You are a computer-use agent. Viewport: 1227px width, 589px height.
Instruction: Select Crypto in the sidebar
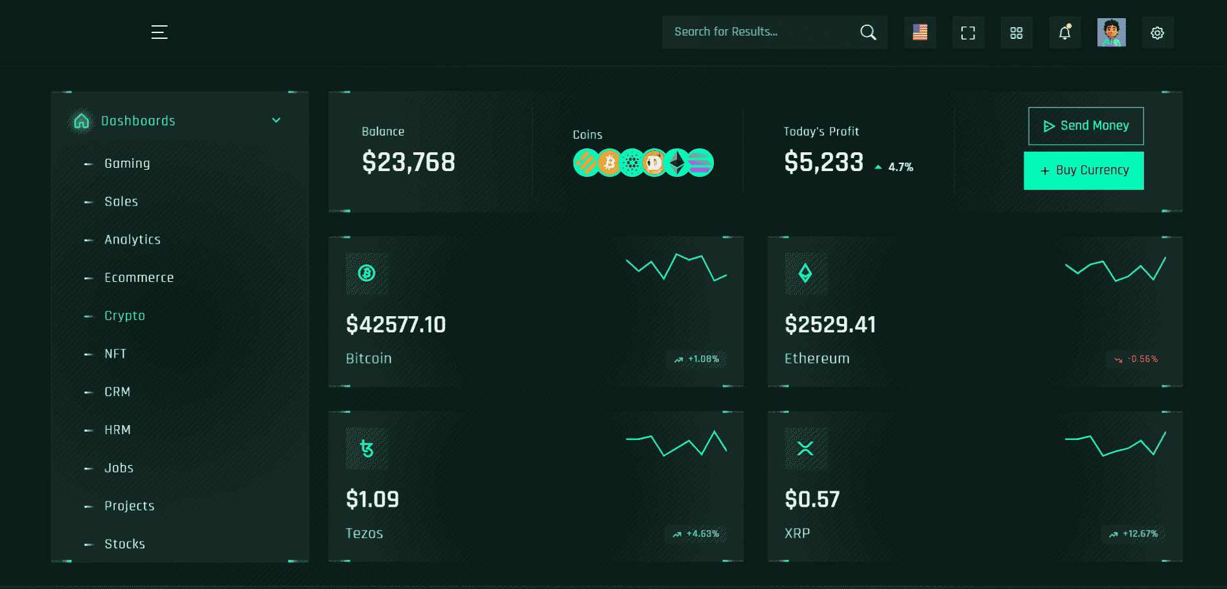pos(124,316)
